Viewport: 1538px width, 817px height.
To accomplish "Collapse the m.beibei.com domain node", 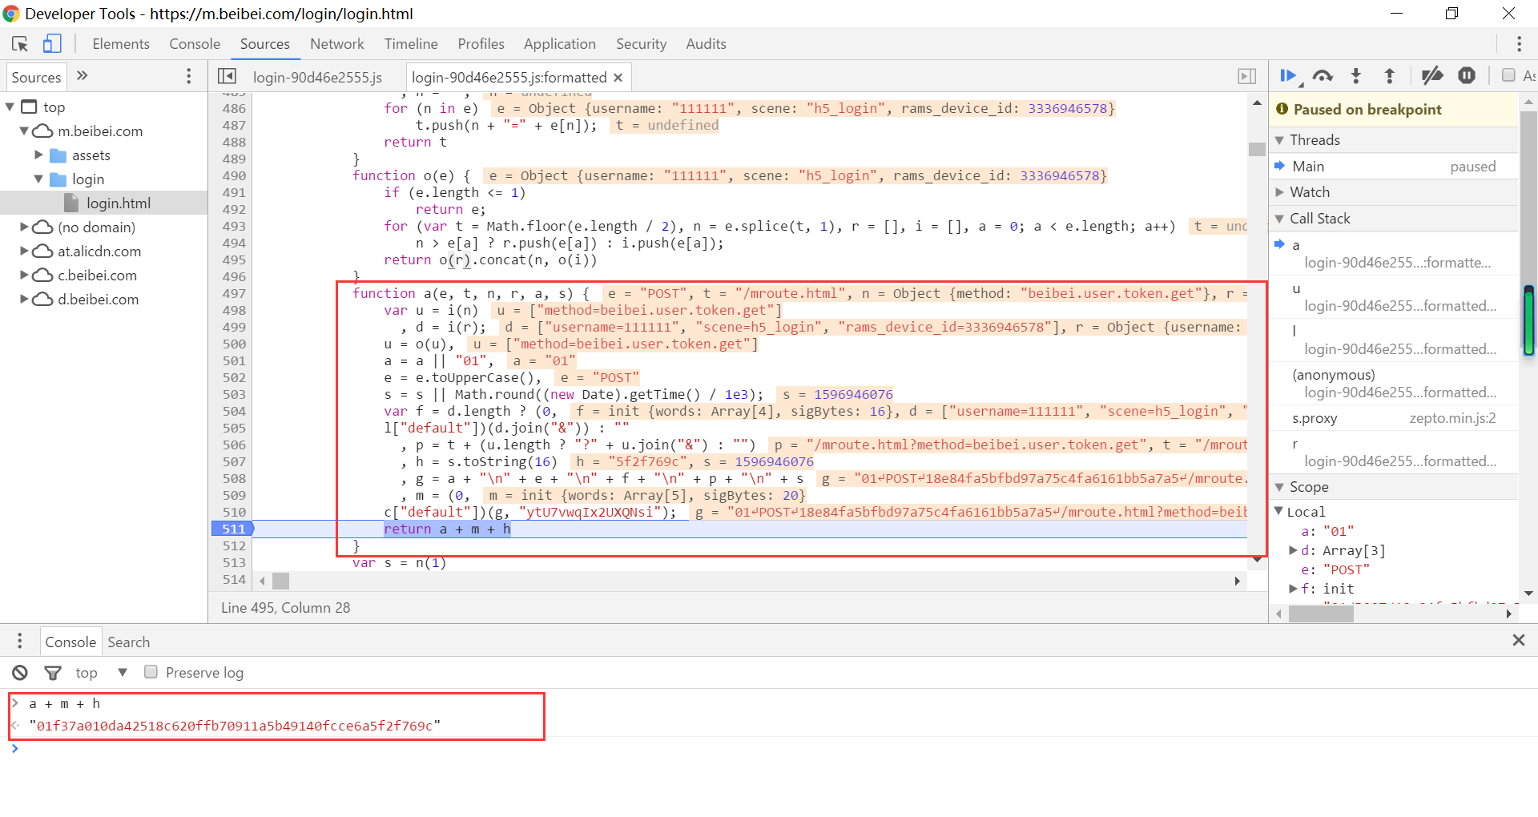I will coord(24,131).
